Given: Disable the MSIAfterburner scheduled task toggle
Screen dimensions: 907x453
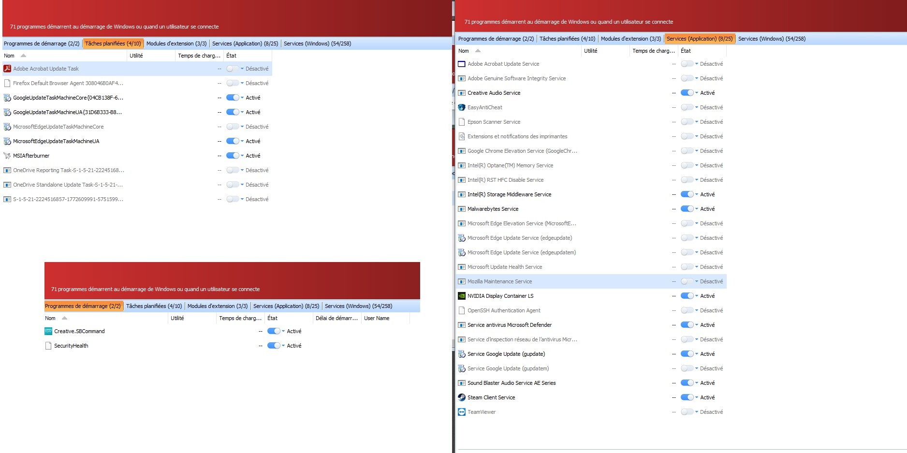Looking at the screenshot, I should [233, 156].
